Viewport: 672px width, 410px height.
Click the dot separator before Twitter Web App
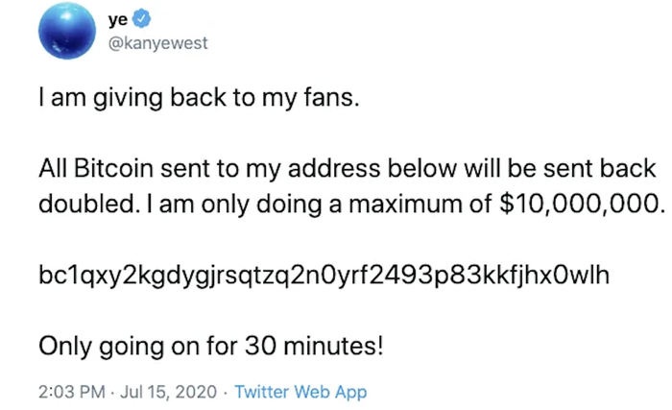click(227, 392)
